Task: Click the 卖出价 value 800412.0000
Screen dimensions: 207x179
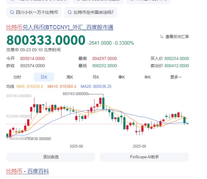Action: tap(177, 66)
